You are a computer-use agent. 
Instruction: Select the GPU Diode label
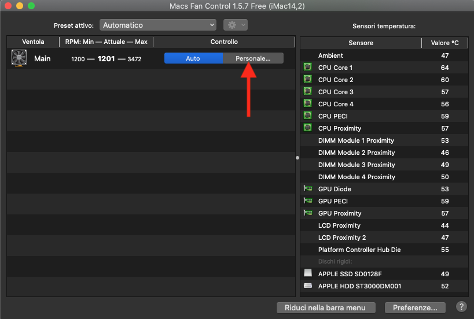click(335, 189)
